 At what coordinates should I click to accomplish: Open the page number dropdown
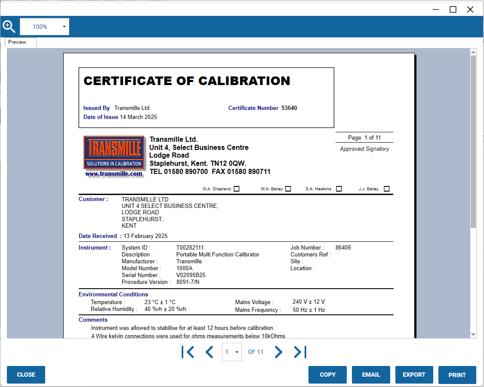[x=232, y=352]
